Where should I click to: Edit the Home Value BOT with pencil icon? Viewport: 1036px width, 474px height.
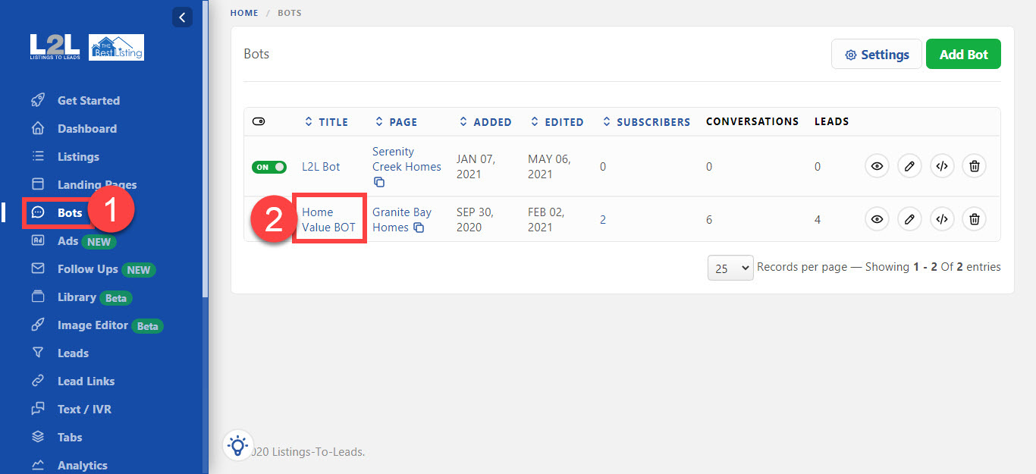point(909,218)
